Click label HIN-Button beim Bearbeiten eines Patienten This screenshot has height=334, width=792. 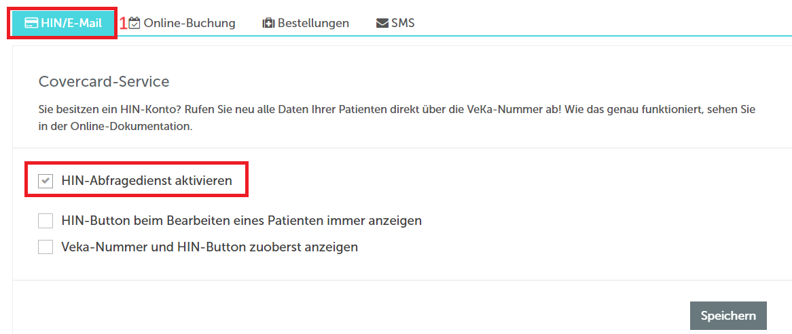click(x=241, y=221)
